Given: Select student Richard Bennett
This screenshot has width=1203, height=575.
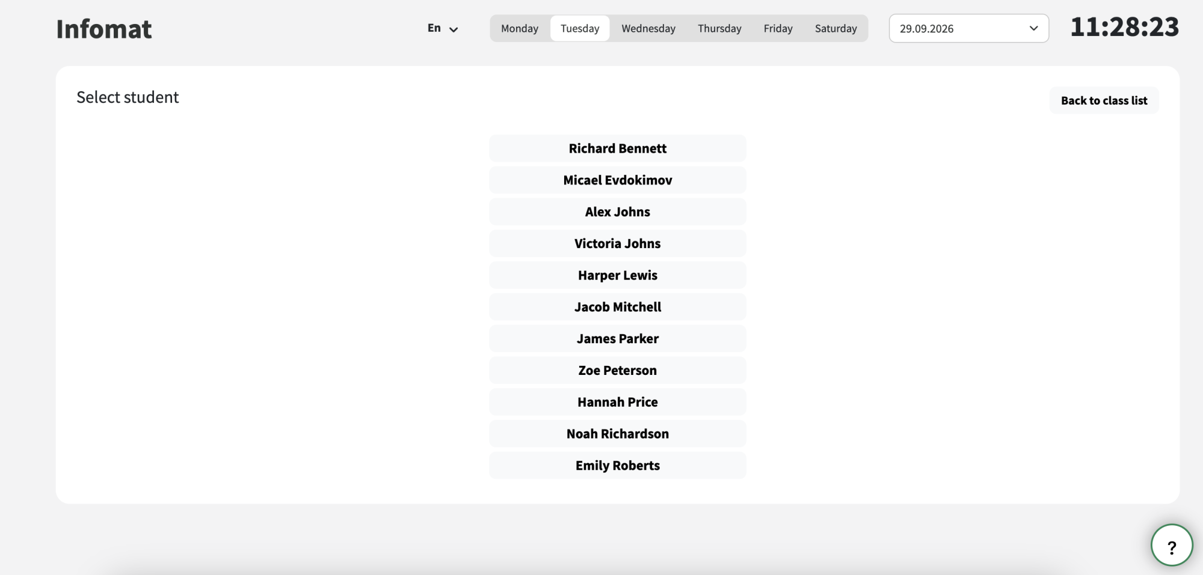Looking at the screenshot, I should (618, 148).
